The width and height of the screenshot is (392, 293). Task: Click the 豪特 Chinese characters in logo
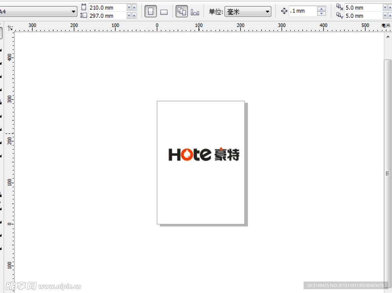coord(227,155)
